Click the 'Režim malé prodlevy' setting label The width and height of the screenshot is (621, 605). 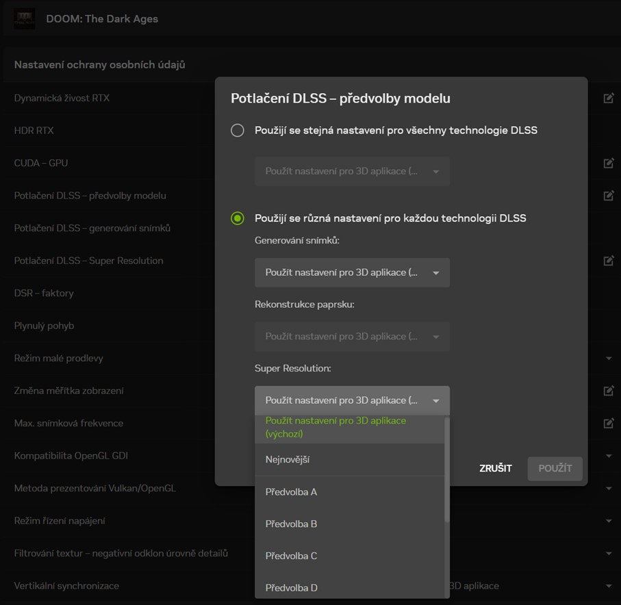point(59,359)
